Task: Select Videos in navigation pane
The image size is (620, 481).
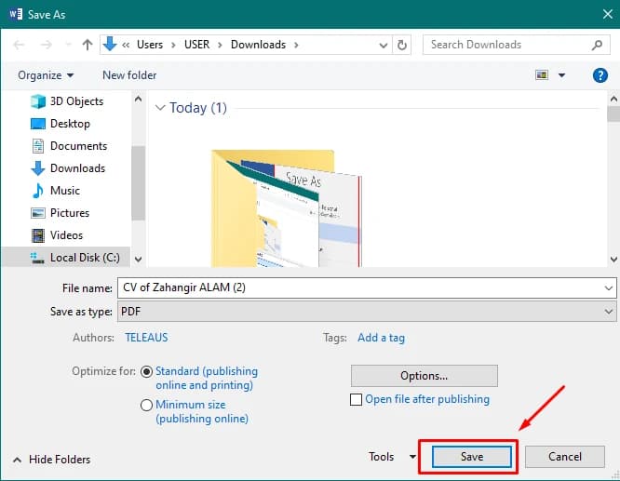Action: tap(67, 235)
